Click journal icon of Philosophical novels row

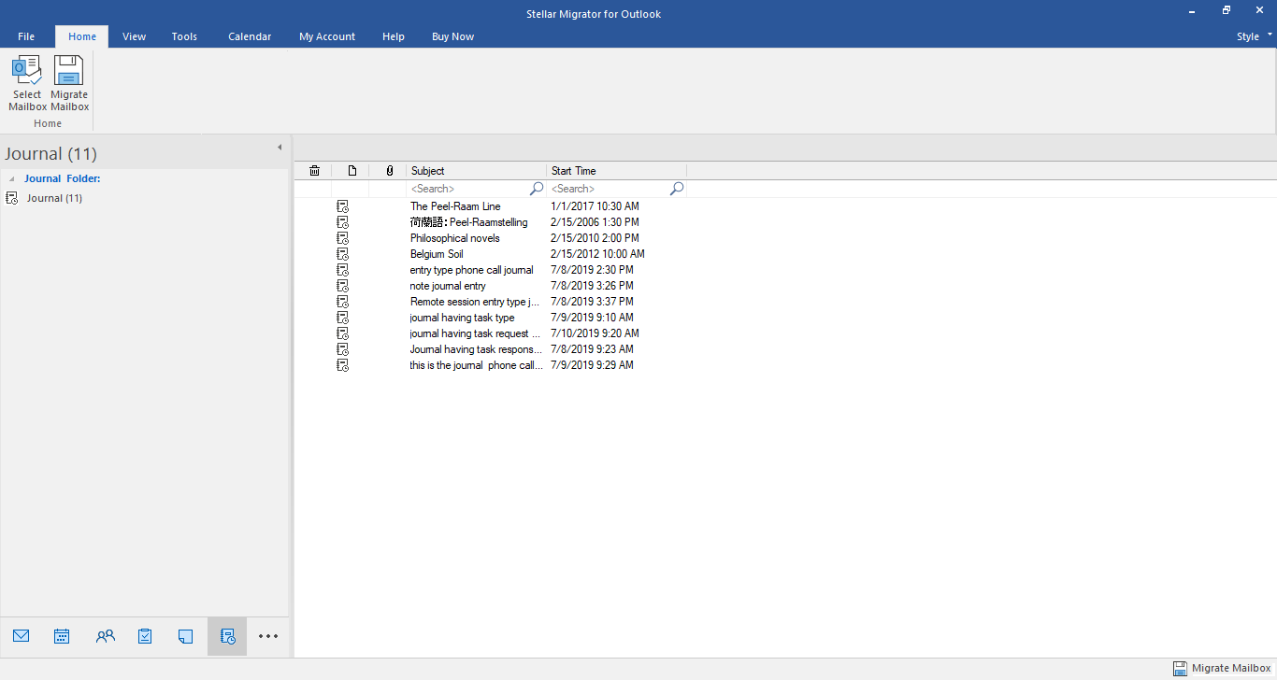point(343,238)
